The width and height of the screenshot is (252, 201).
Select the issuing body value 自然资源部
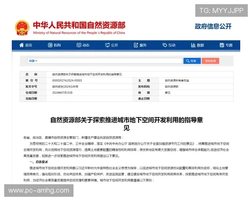coord(172,87)
